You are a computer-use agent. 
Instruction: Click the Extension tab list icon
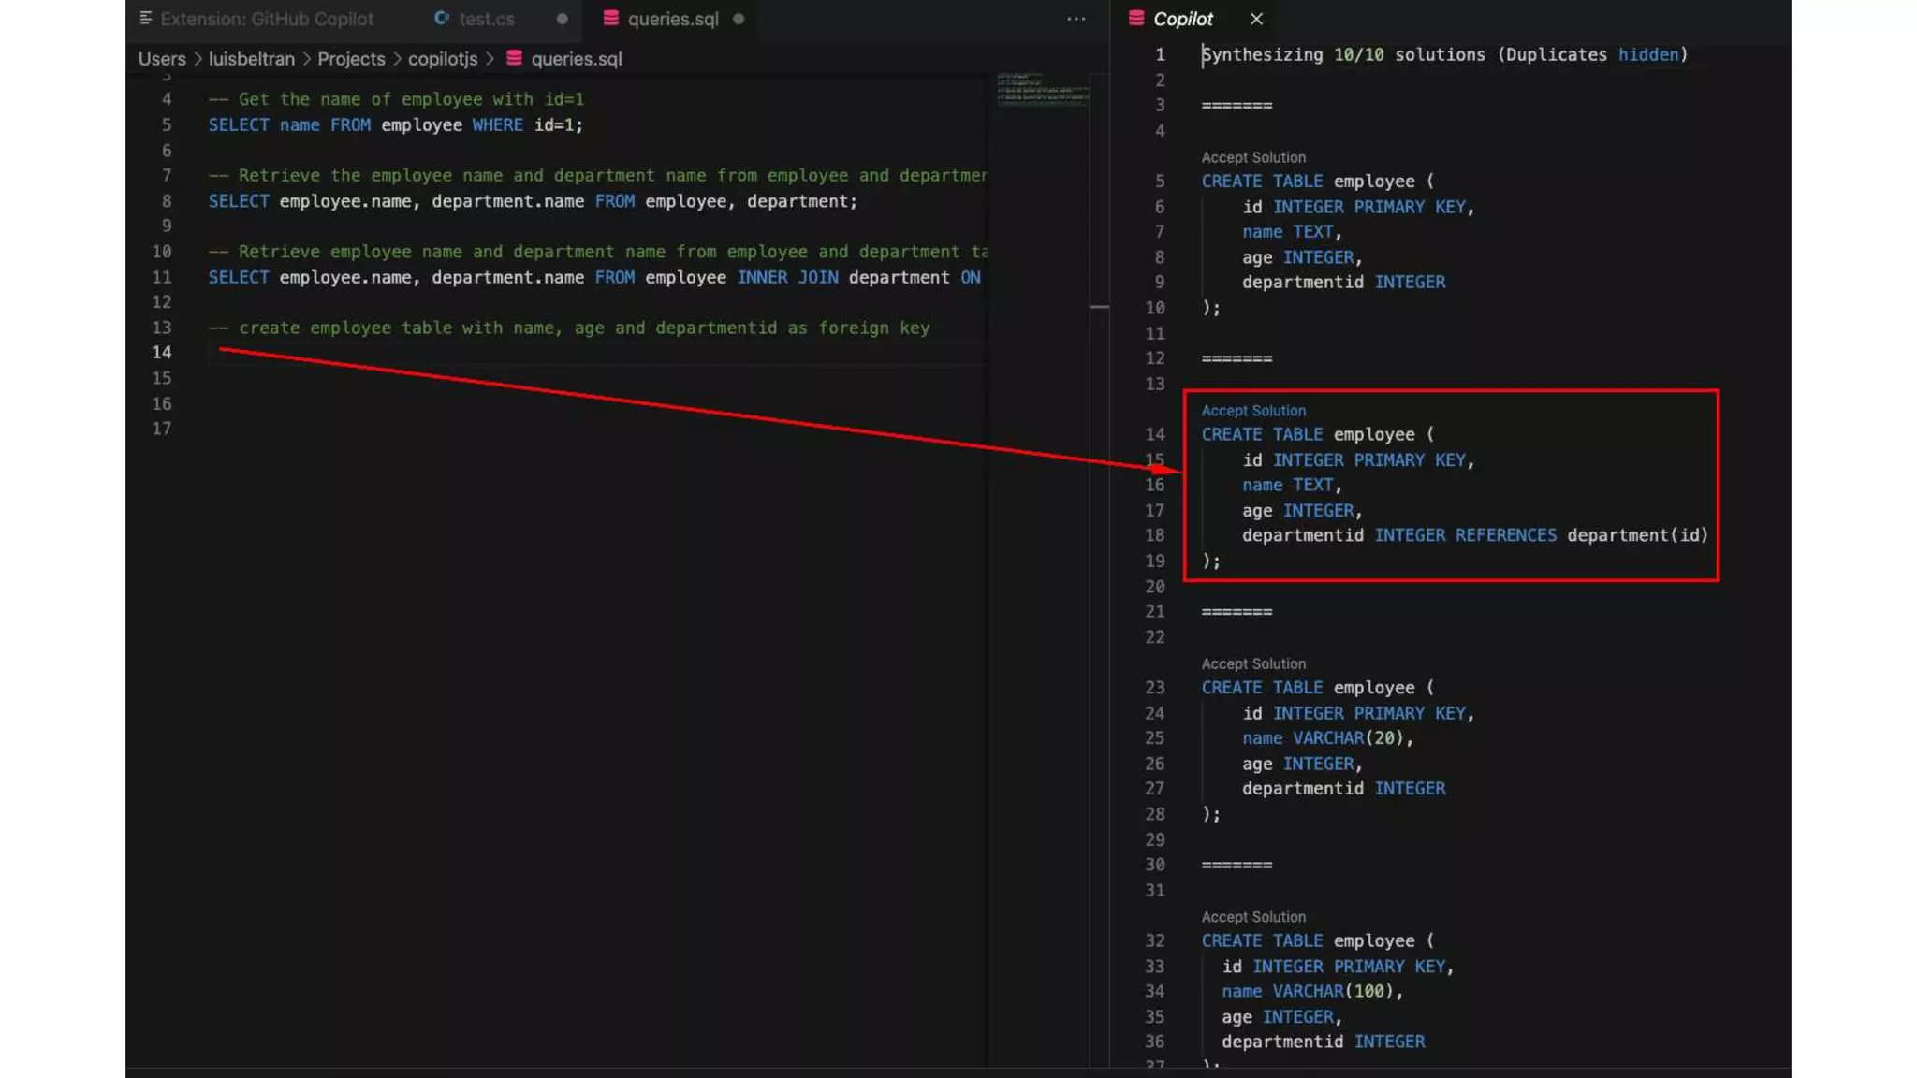tap(146, 19)
